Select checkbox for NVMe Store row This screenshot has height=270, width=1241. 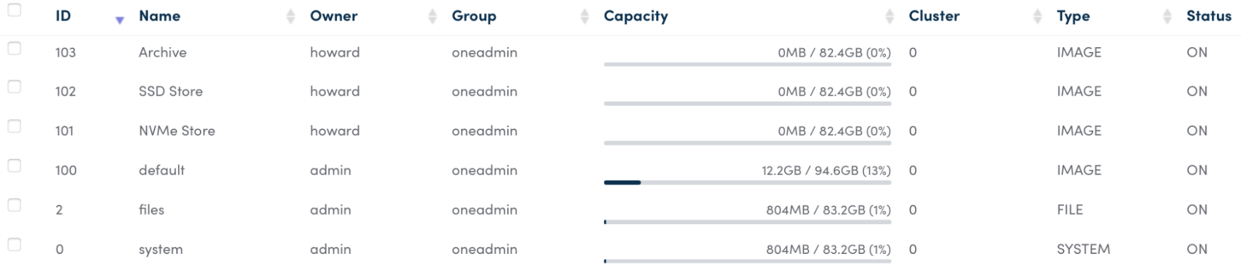point(14,126)
